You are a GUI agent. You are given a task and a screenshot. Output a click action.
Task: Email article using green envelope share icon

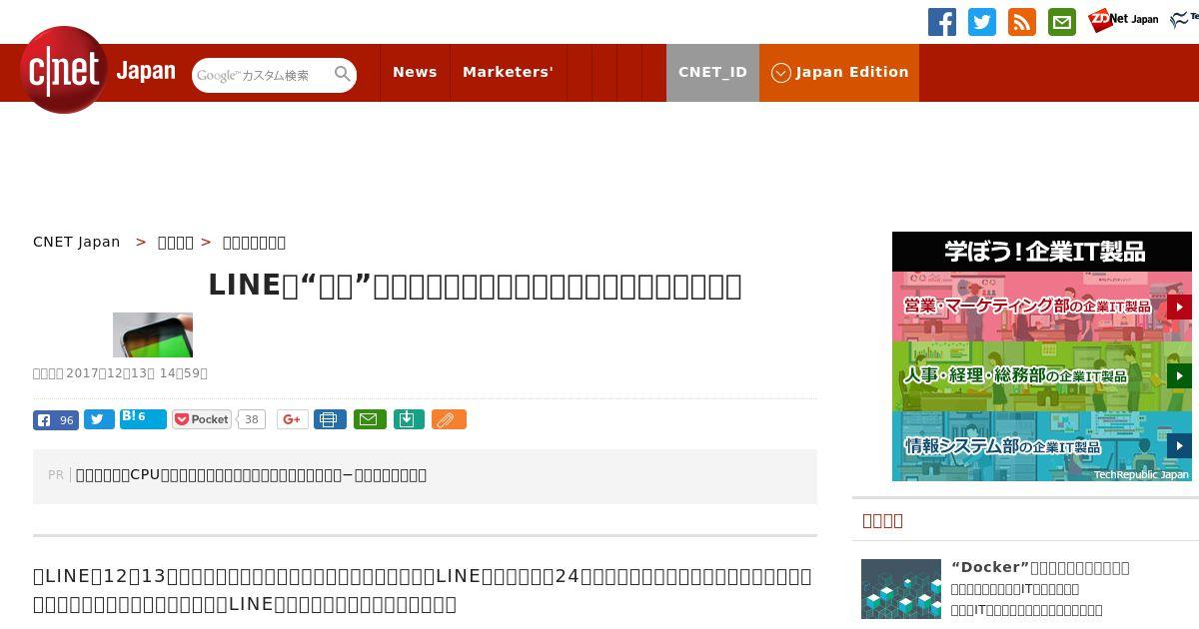(370, 419)
